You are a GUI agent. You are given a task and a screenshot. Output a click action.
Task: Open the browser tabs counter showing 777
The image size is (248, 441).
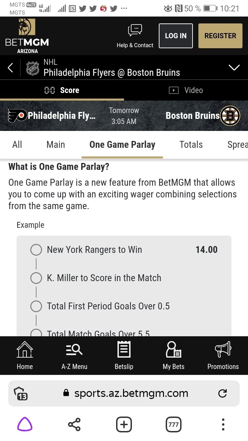click(174, 424)
